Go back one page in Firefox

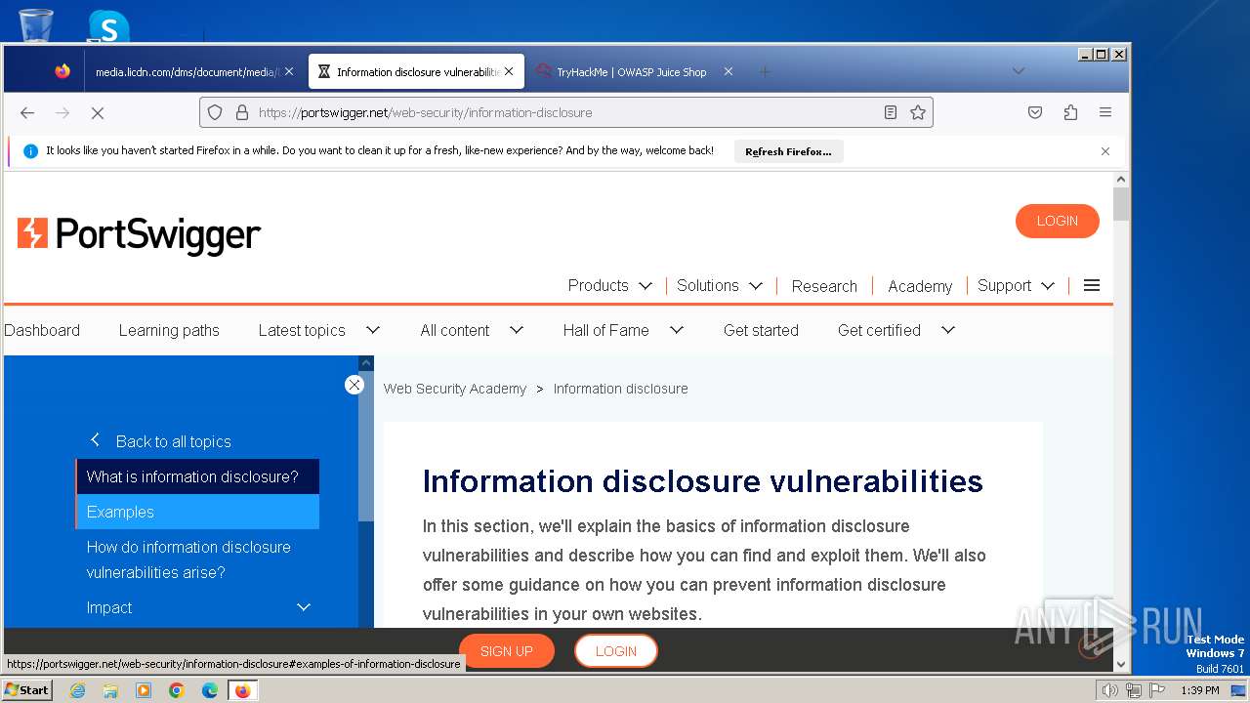(x=27, y=112)
